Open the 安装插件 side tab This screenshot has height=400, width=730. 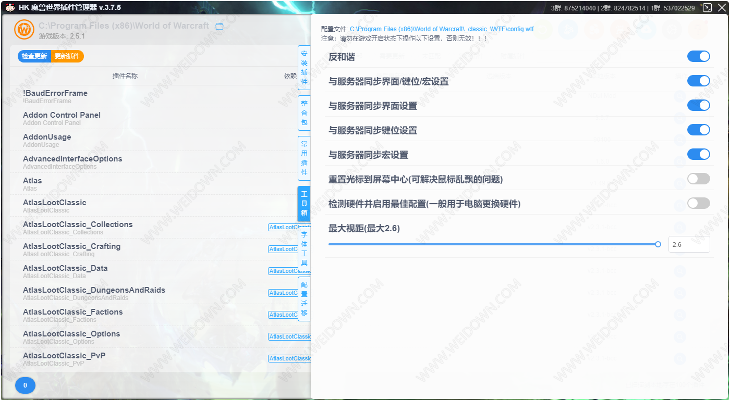(x=304, y=68)
